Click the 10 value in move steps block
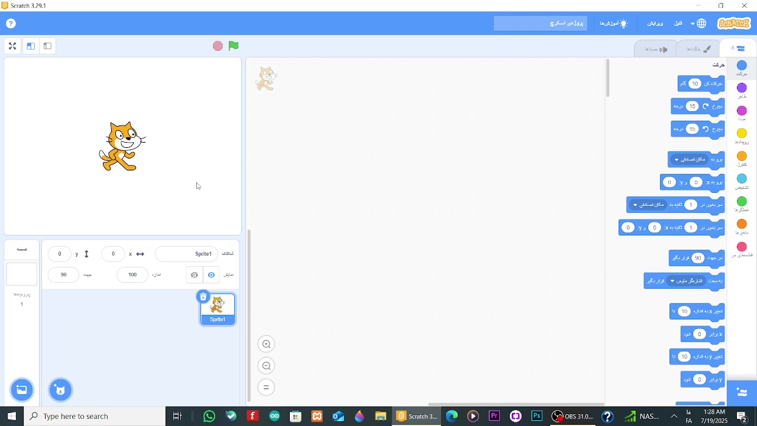This screenshot has height=426, width=757. [696, 84]
